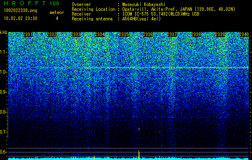
Task: Select the 2339 time marker
Action: pos(220,34)
